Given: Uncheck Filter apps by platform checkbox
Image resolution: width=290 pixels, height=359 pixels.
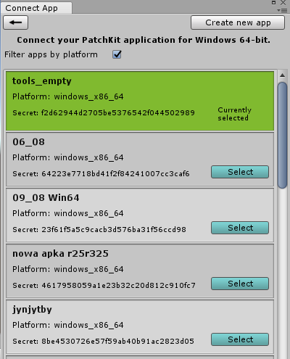Looking at the screenshot, I should point(117,54).
